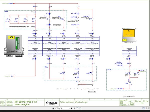Click 'Differential pressure switch, hydraulic oil filter' caption
Screen dimensions: 150x112
[x=19, y=27]
